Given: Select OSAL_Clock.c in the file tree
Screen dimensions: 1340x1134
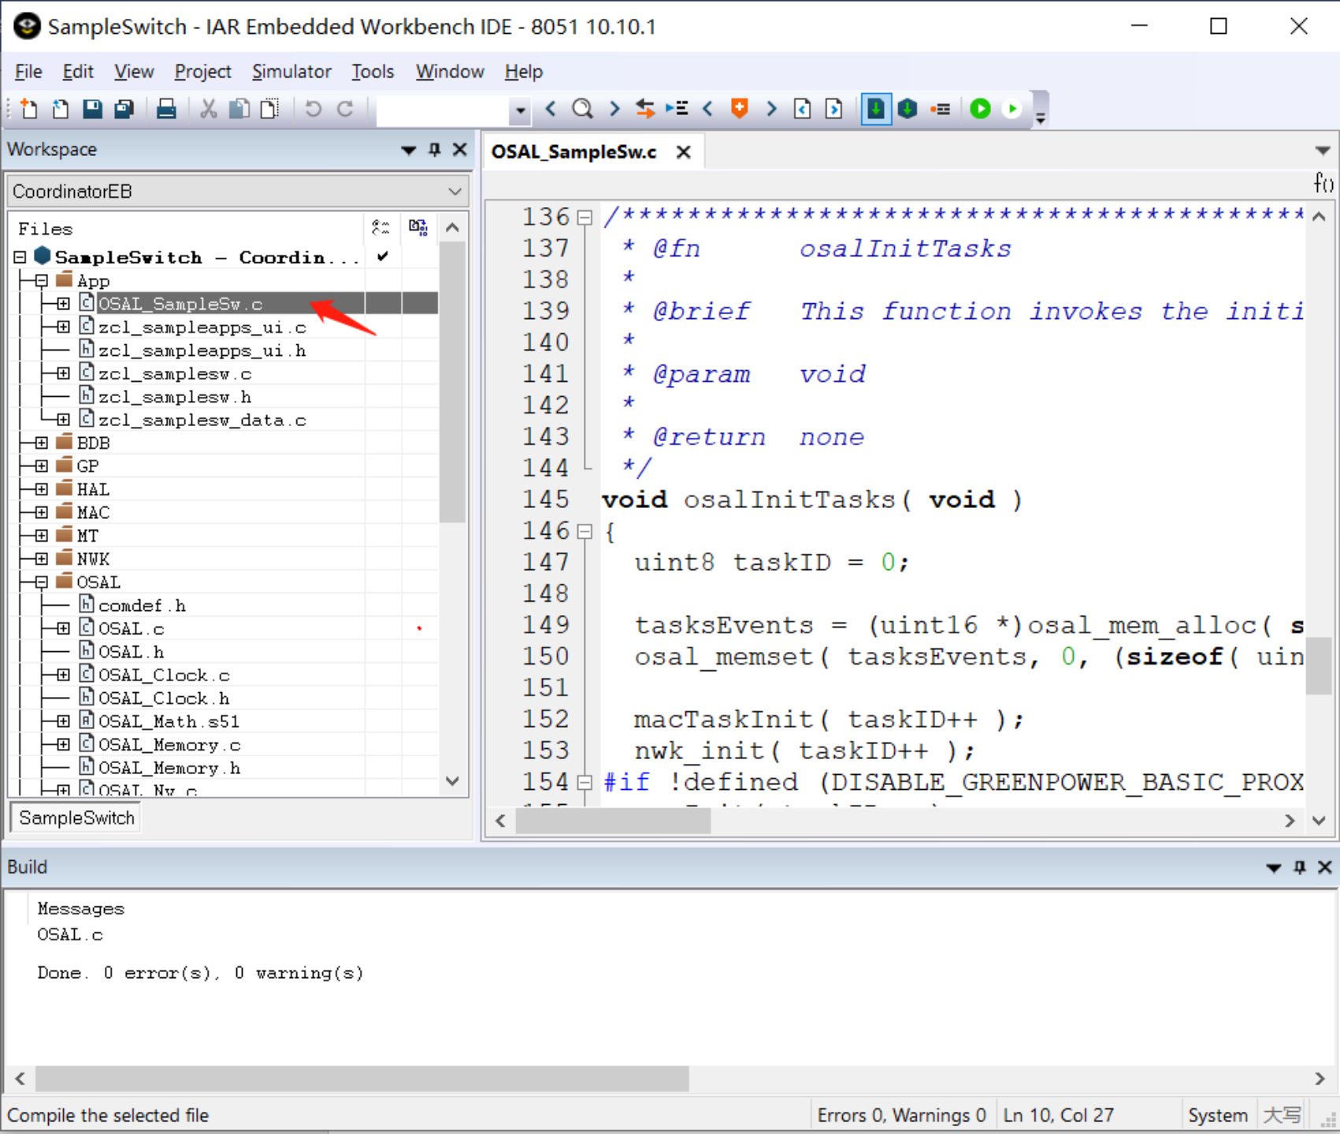Looking at the screenshot, I should tap(164, 675).
